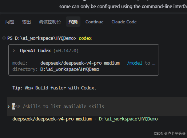Open the 问题 problems tab

click(x=10, y=22)
